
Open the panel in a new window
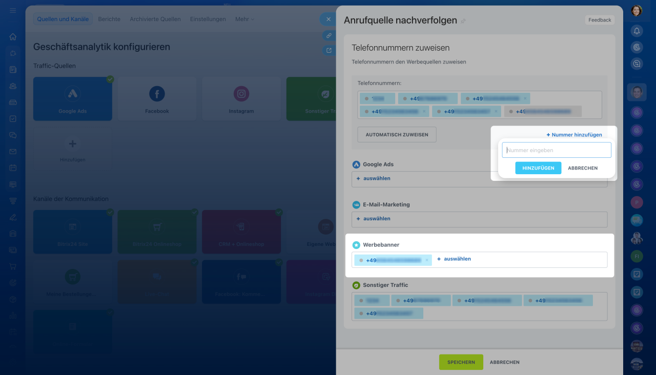pyautogui.click(x=328, y=50)
